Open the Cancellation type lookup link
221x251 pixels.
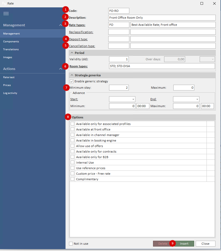(x=82, y=46)
